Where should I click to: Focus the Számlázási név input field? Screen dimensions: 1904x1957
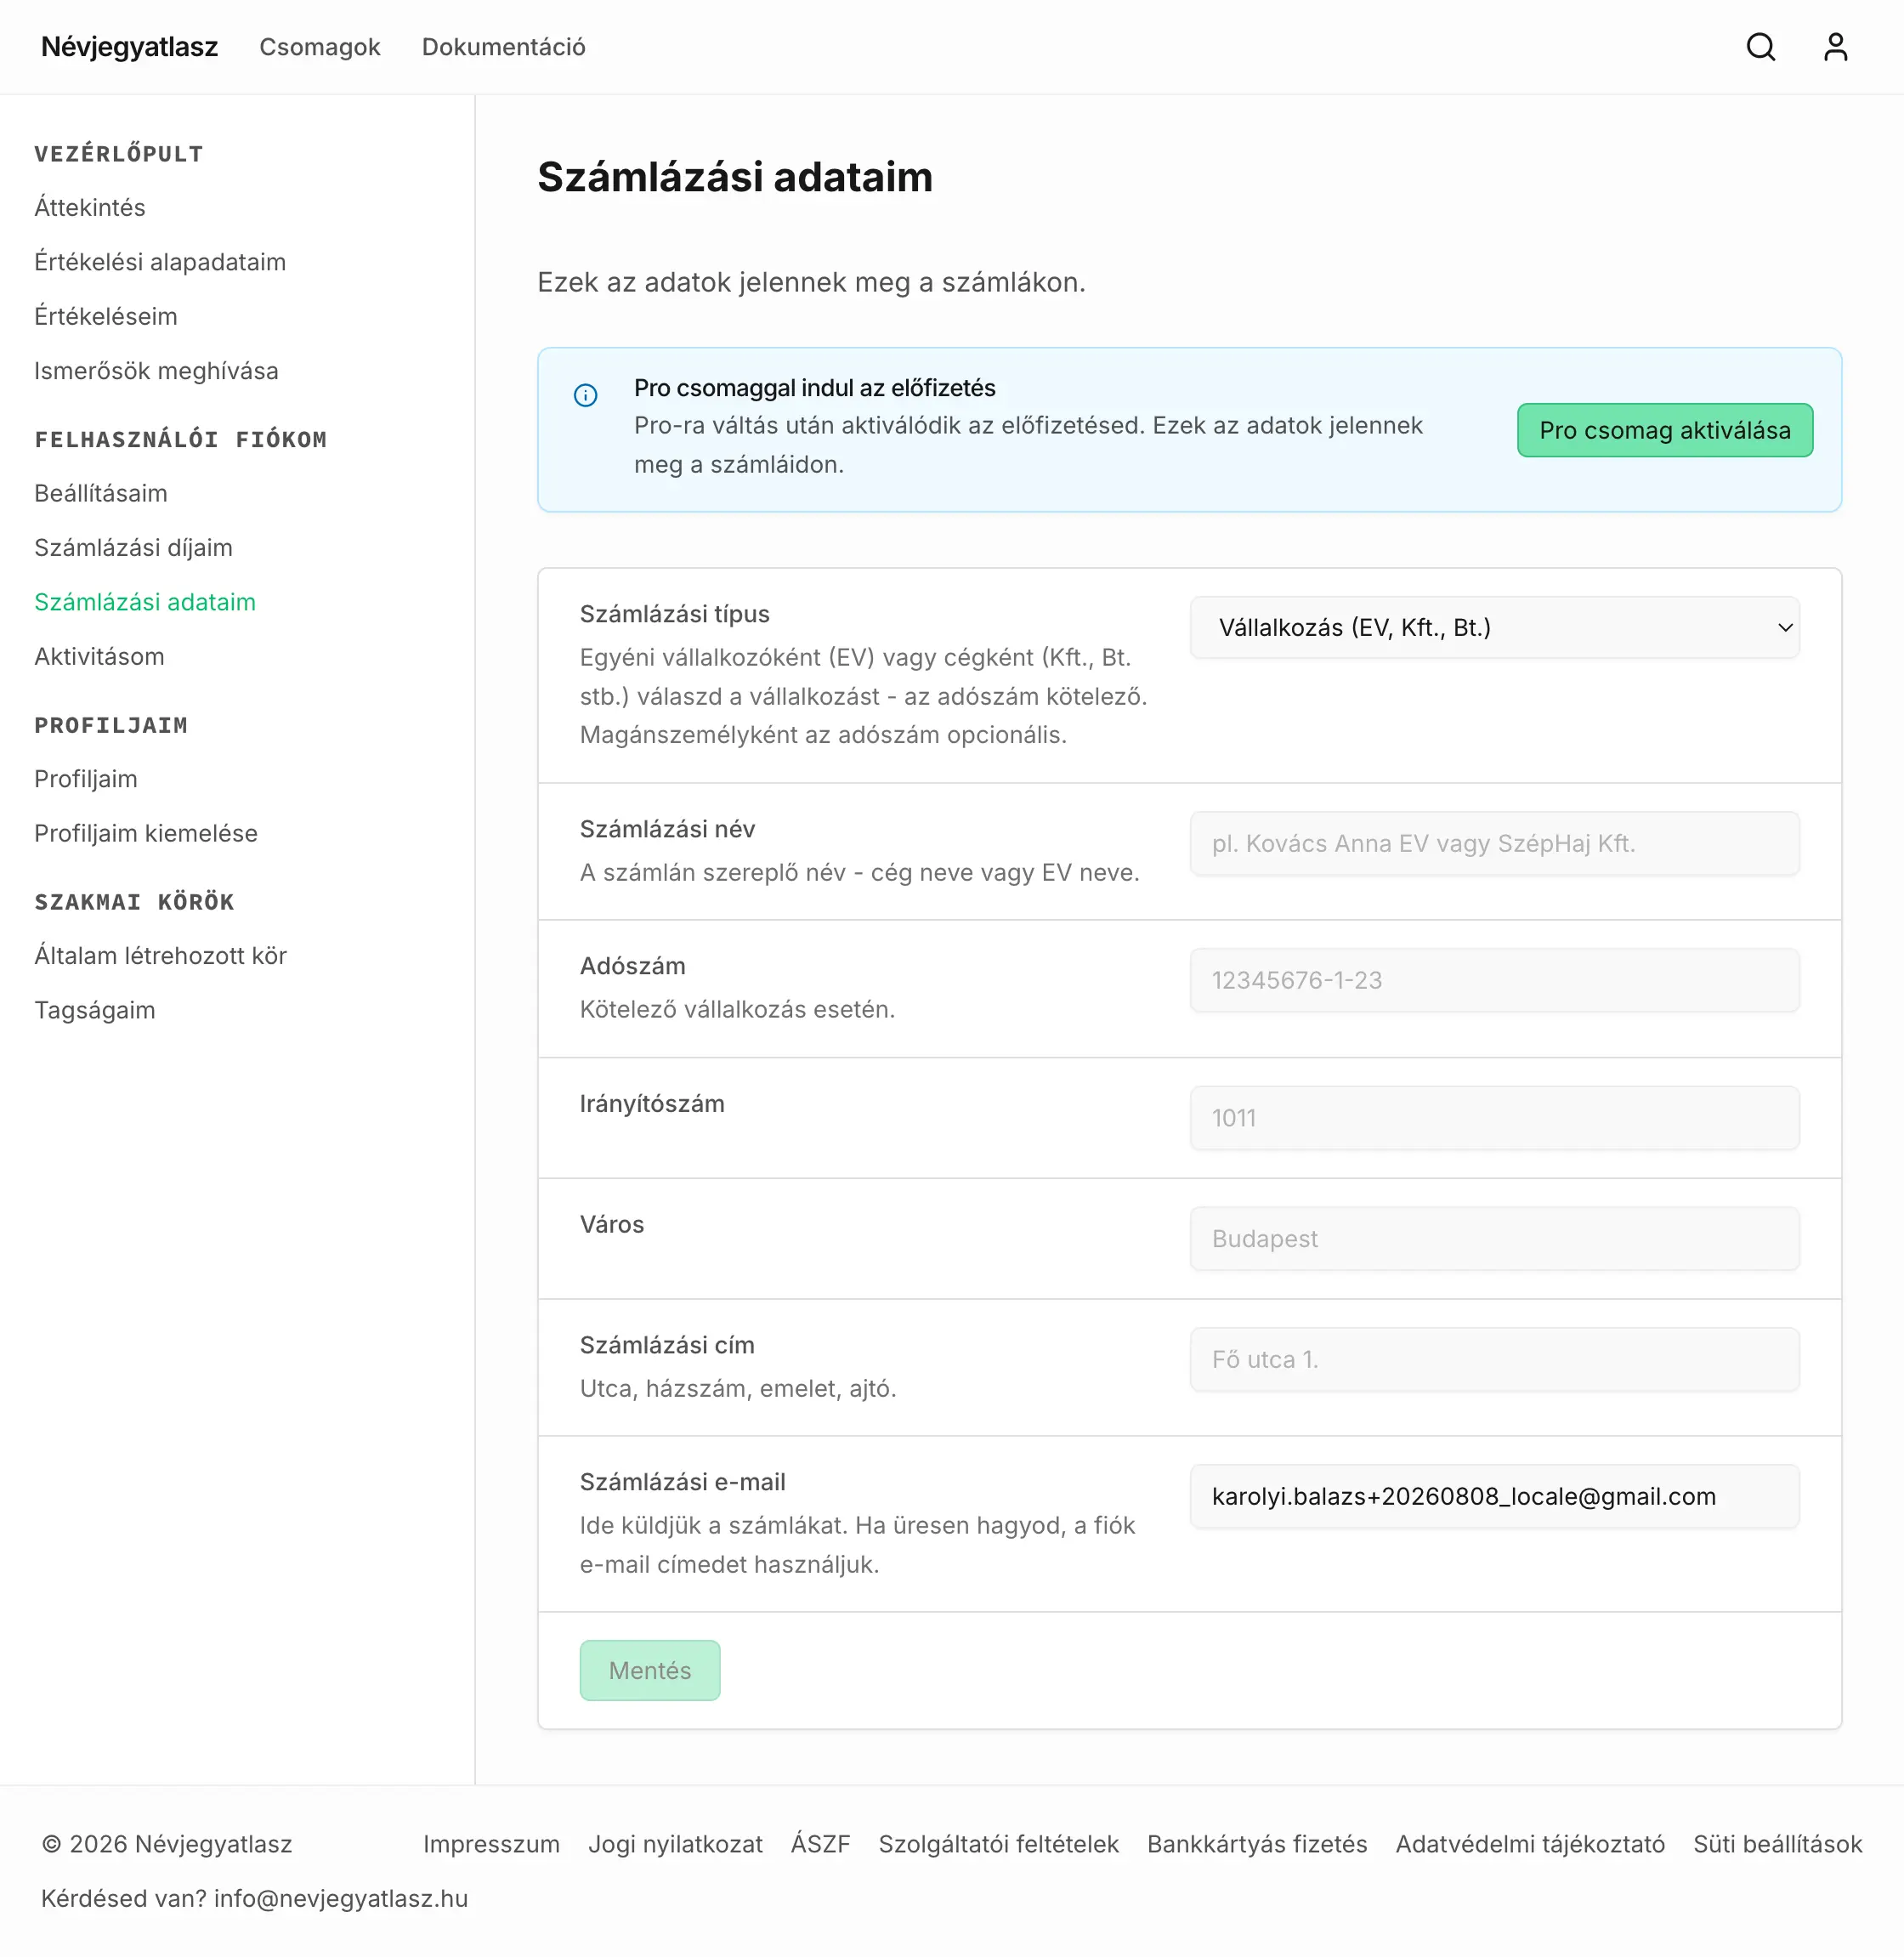point(1494,843)
